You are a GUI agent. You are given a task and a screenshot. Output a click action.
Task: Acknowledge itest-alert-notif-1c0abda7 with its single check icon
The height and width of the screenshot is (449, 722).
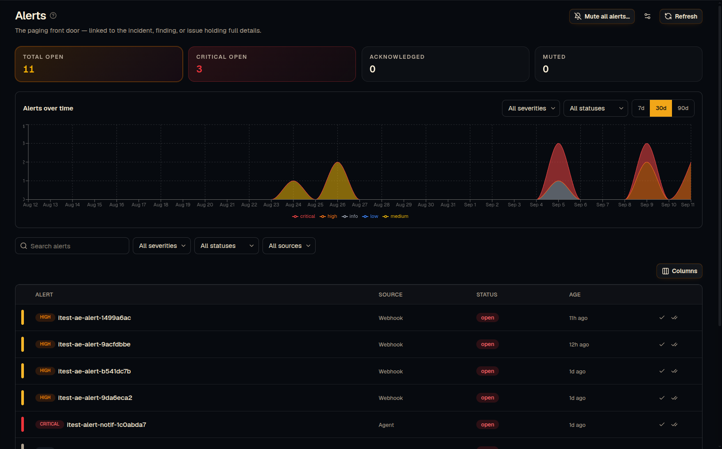662,425
